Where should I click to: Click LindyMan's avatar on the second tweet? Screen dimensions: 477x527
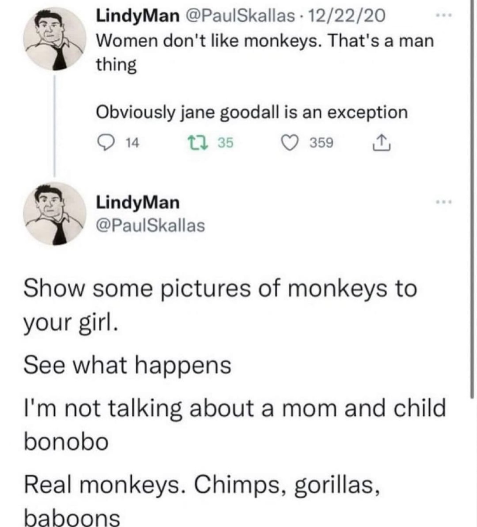coord(54,213)
